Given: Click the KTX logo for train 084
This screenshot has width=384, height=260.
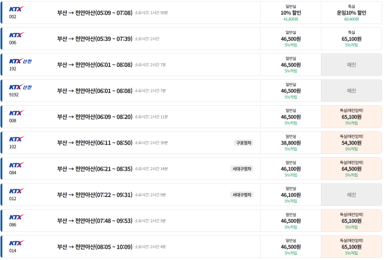Looking at the screenshot, I should click(16, 165).
